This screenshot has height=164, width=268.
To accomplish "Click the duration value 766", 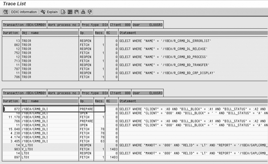I will [17, 121].
